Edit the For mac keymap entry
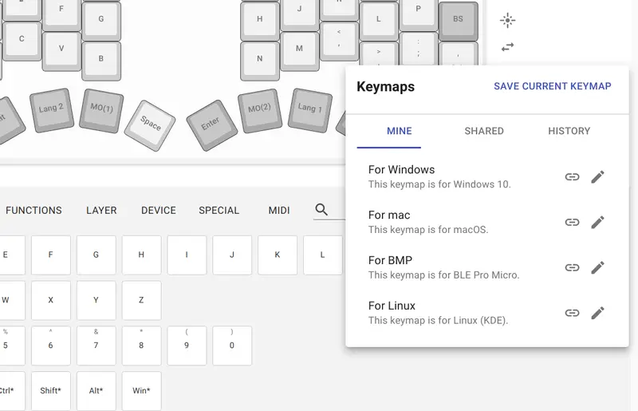This screenshot has width=638, height=411. point(597,222)
